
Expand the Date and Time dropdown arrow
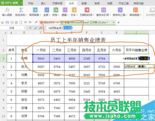pos(94,15)
